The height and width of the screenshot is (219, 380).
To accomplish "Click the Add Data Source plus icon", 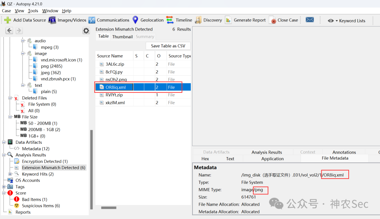I will 7,20.
